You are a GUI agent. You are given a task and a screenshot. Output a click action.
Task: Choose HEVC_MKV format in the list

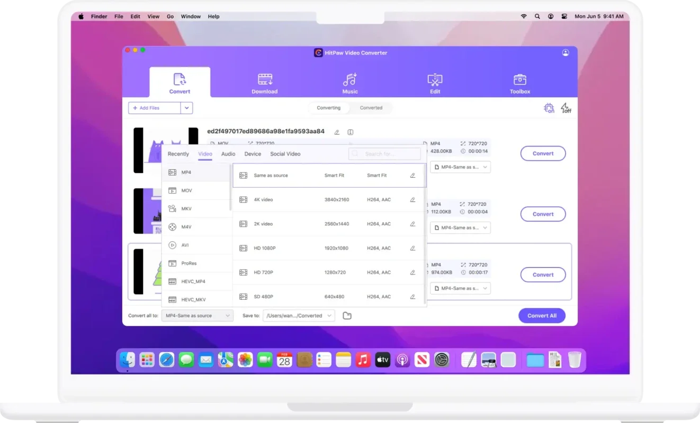pos(196,299)
